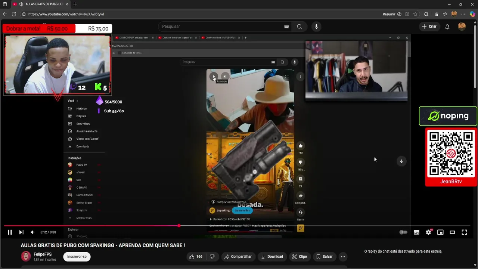Image resolution: width=478 pixels, height=269 pixels.
Task: Search by voice microphone
Action: 316,27
